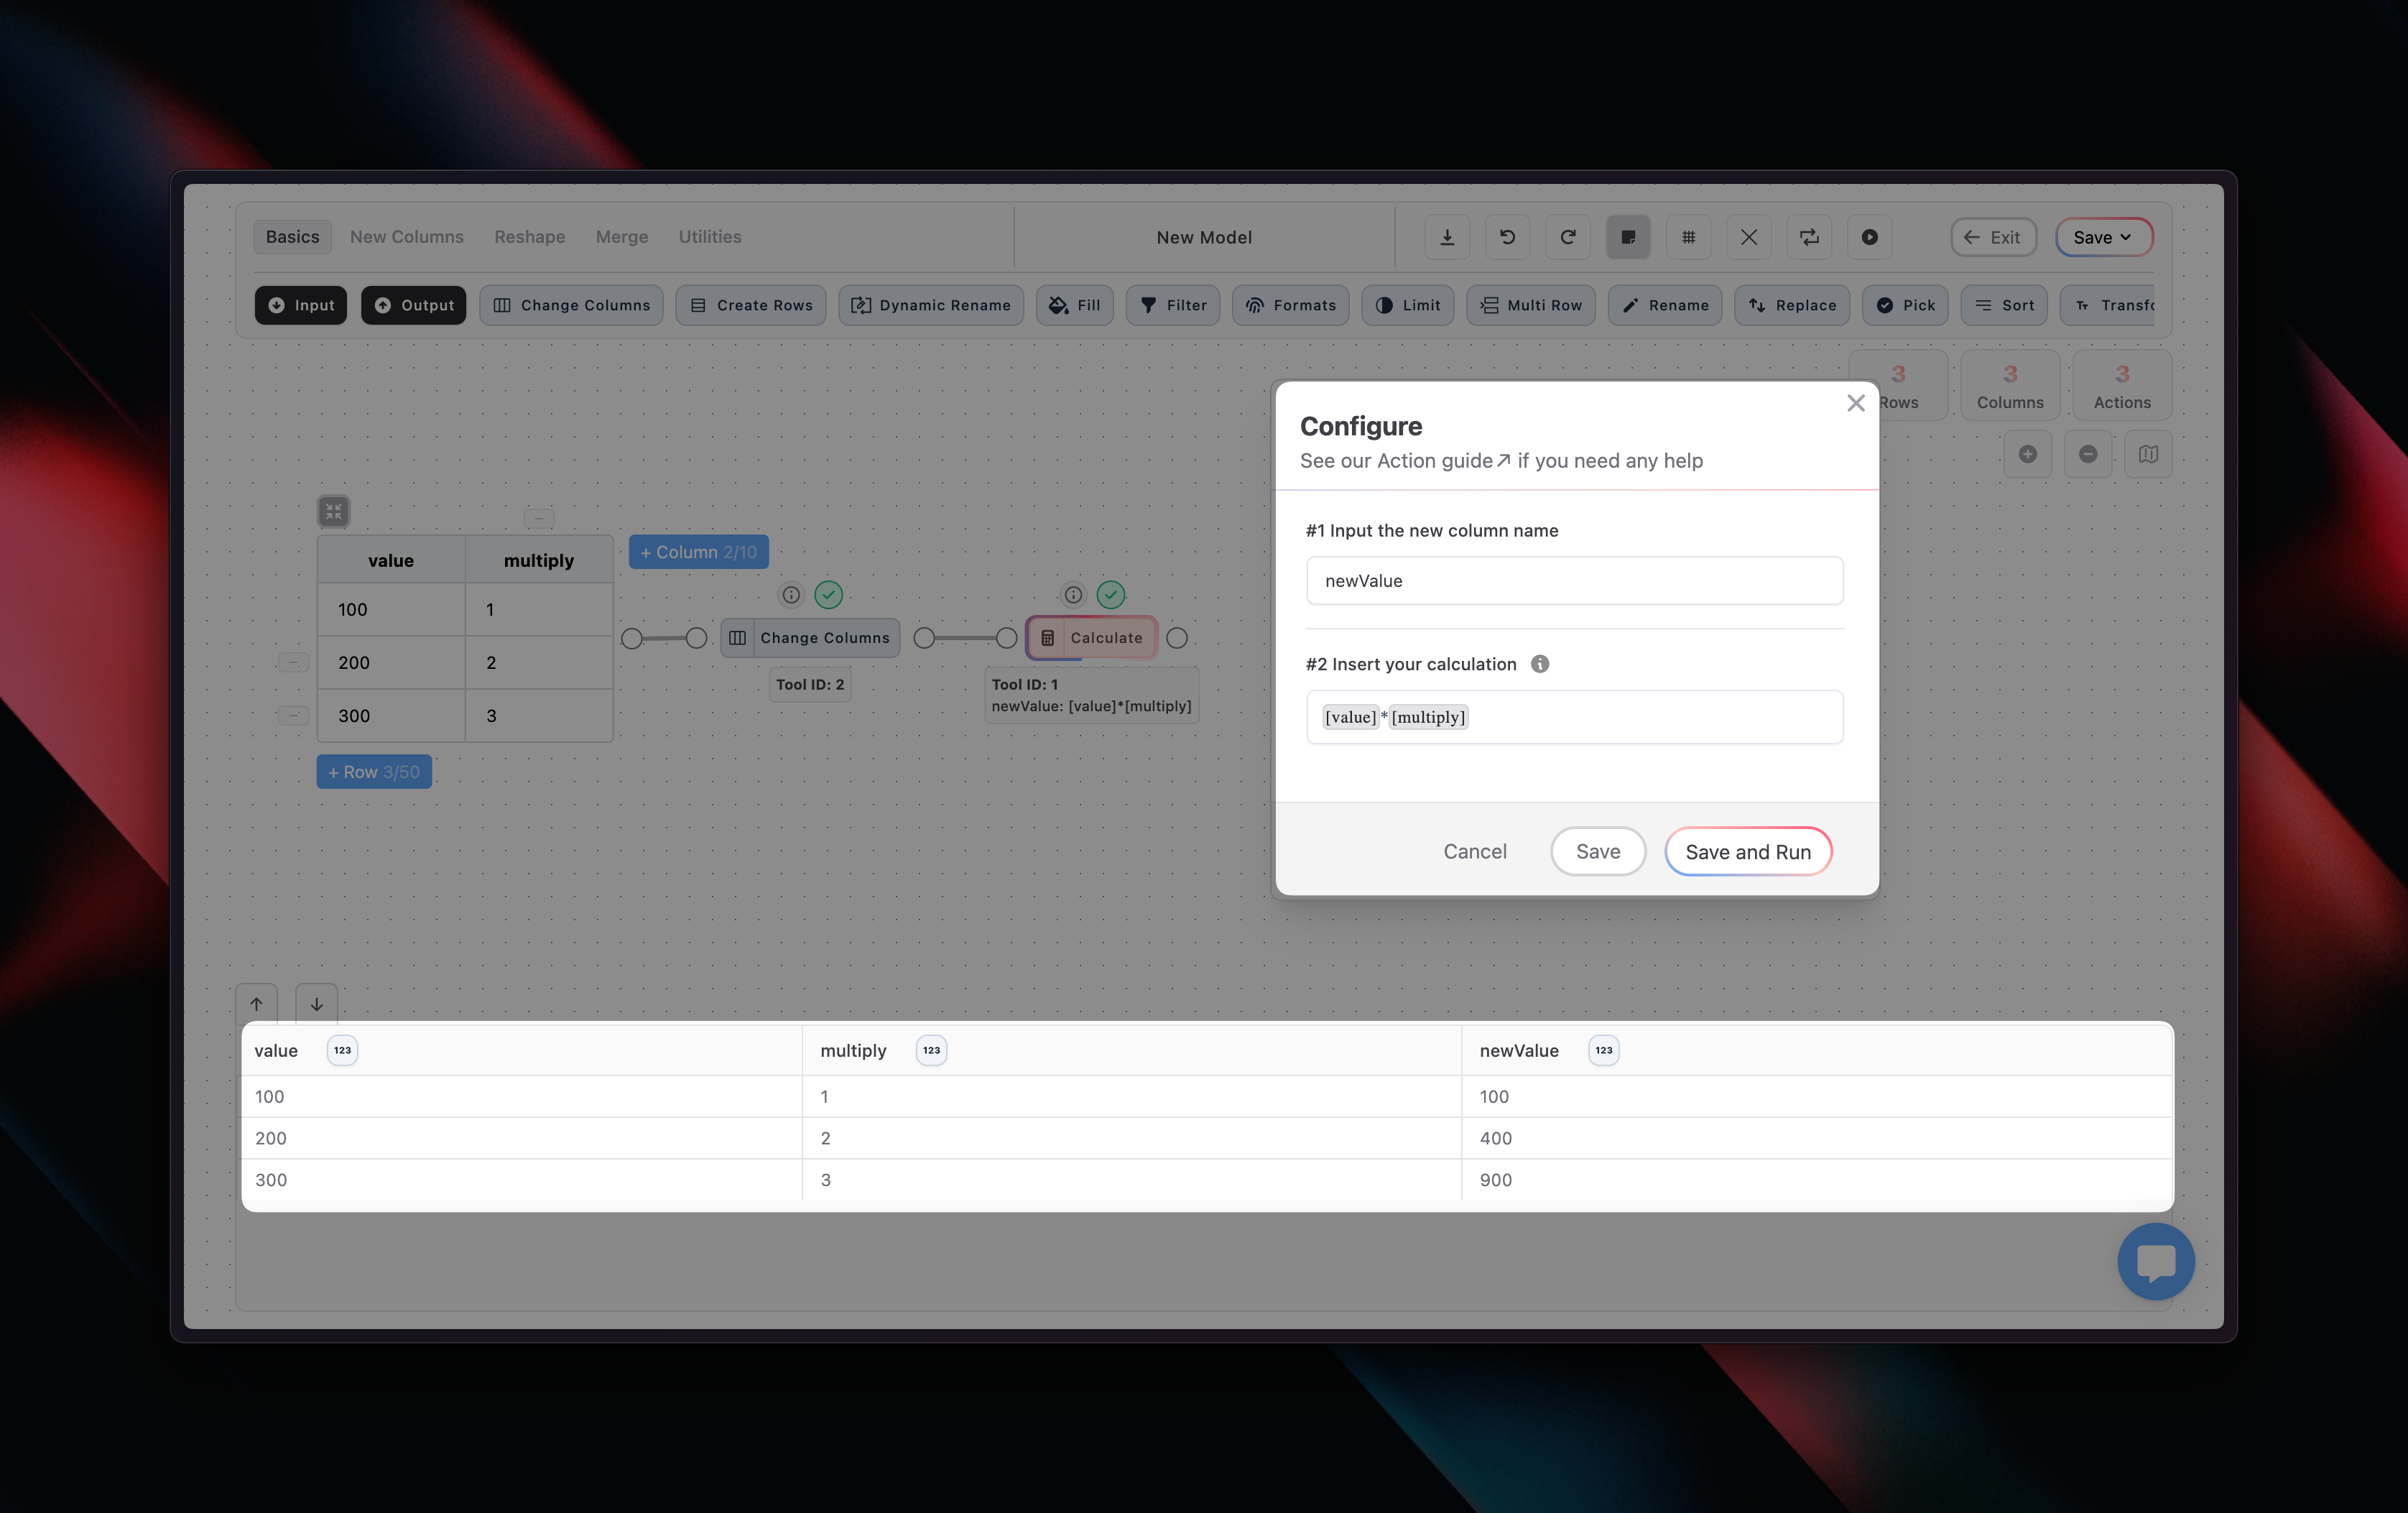Screen dimensions: 2408x1513
Task: Toggle the minimap icon
Action: tap(2148, 454)
